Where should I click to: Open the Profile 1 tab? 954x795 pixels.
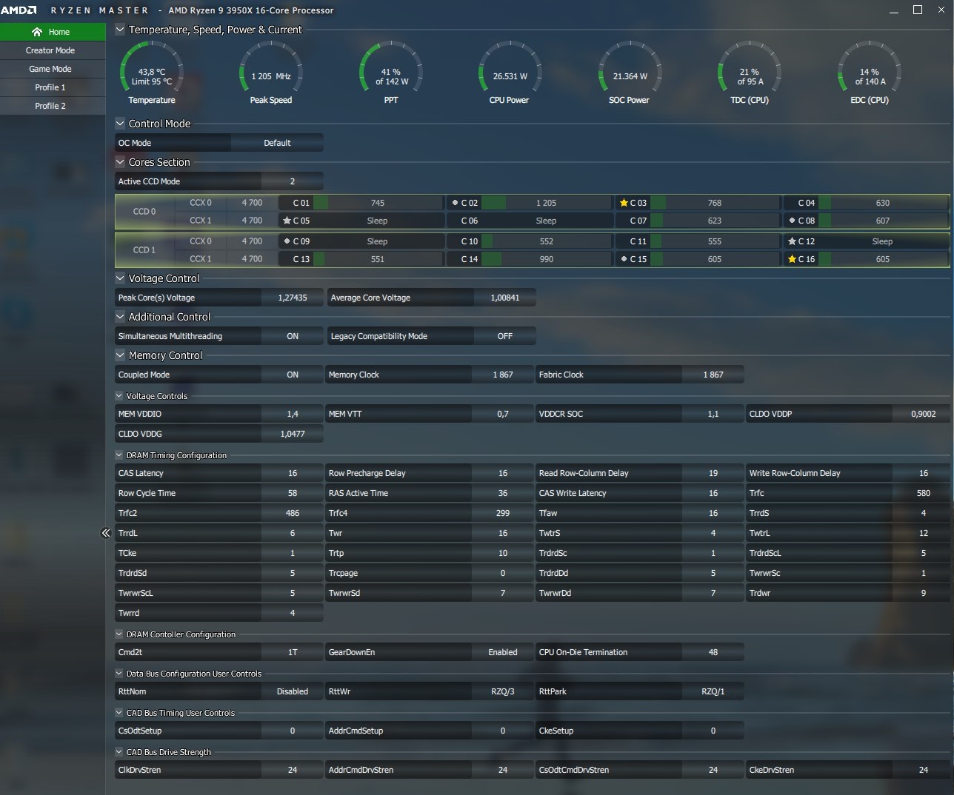point(53,87)
